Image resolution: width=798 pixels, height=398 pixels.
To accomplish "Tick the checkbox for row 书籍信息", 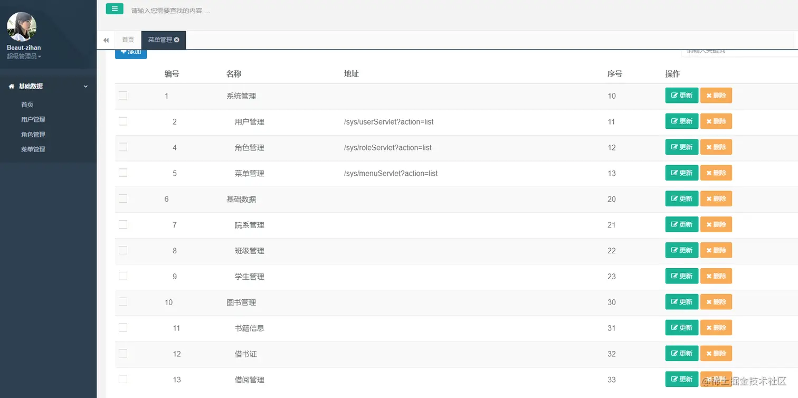I will tap(123, 328).
